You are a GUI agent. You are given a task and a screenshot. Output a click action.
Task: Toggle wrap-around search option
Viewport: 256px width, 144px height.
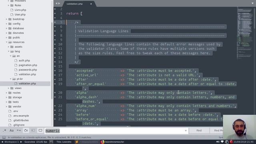pos(26,130)
